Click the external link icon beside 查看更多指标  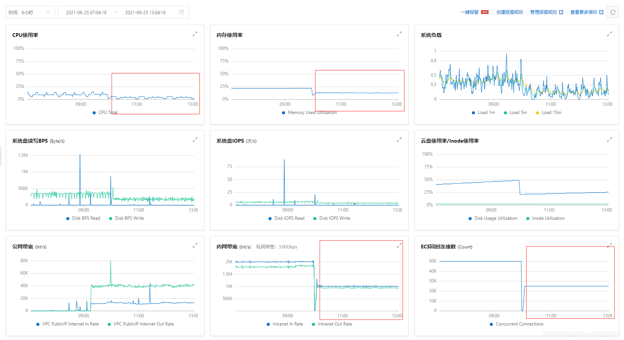click(x=601, y=12)
